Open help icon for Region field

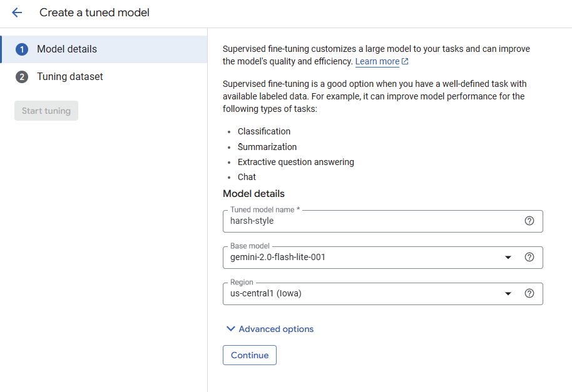click(529, 293)
